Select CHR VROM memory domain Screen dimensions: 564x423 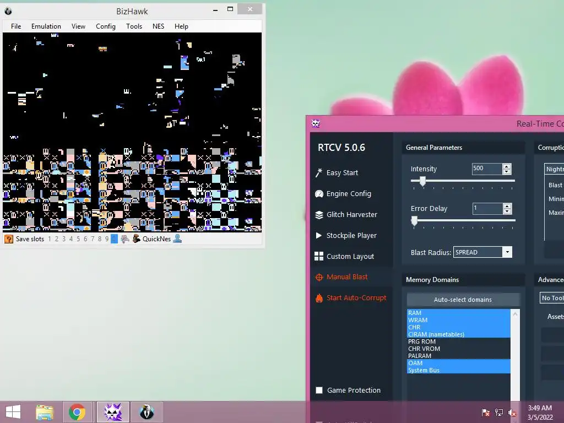click(x=459, y=349)
